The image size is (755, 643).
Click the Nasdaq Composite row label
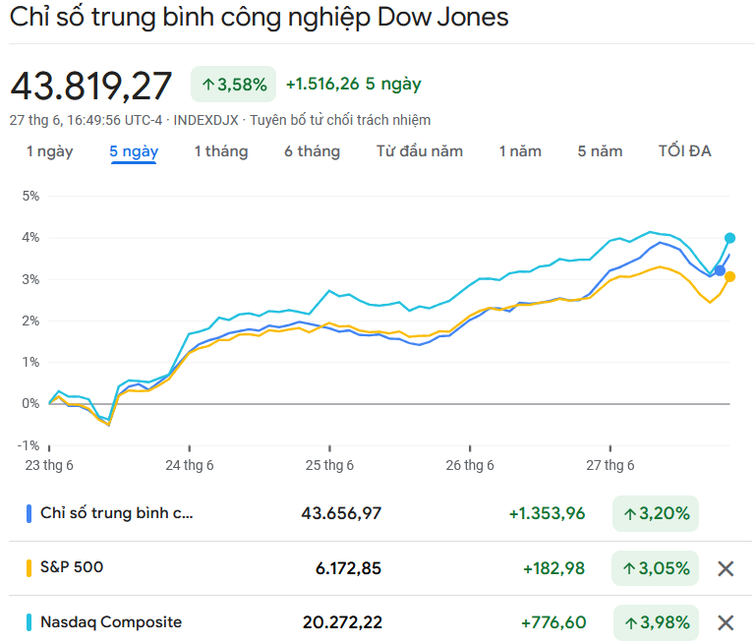111,621
